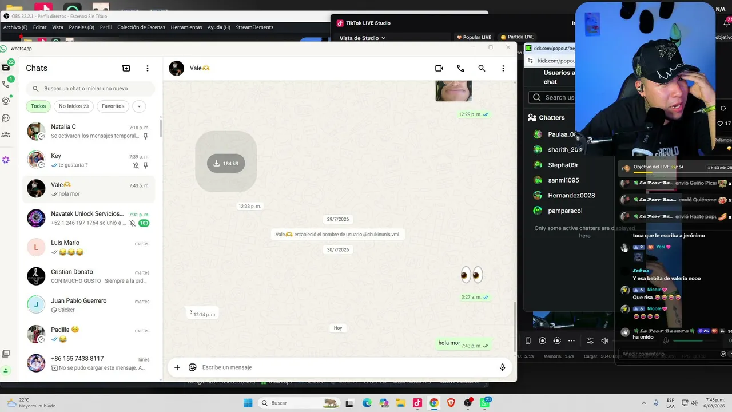Image resolution: width=732 pixels, height=412 pixels.
Task: Open Navatek Unlock Servicios group chat
Action: coord(89,218)
